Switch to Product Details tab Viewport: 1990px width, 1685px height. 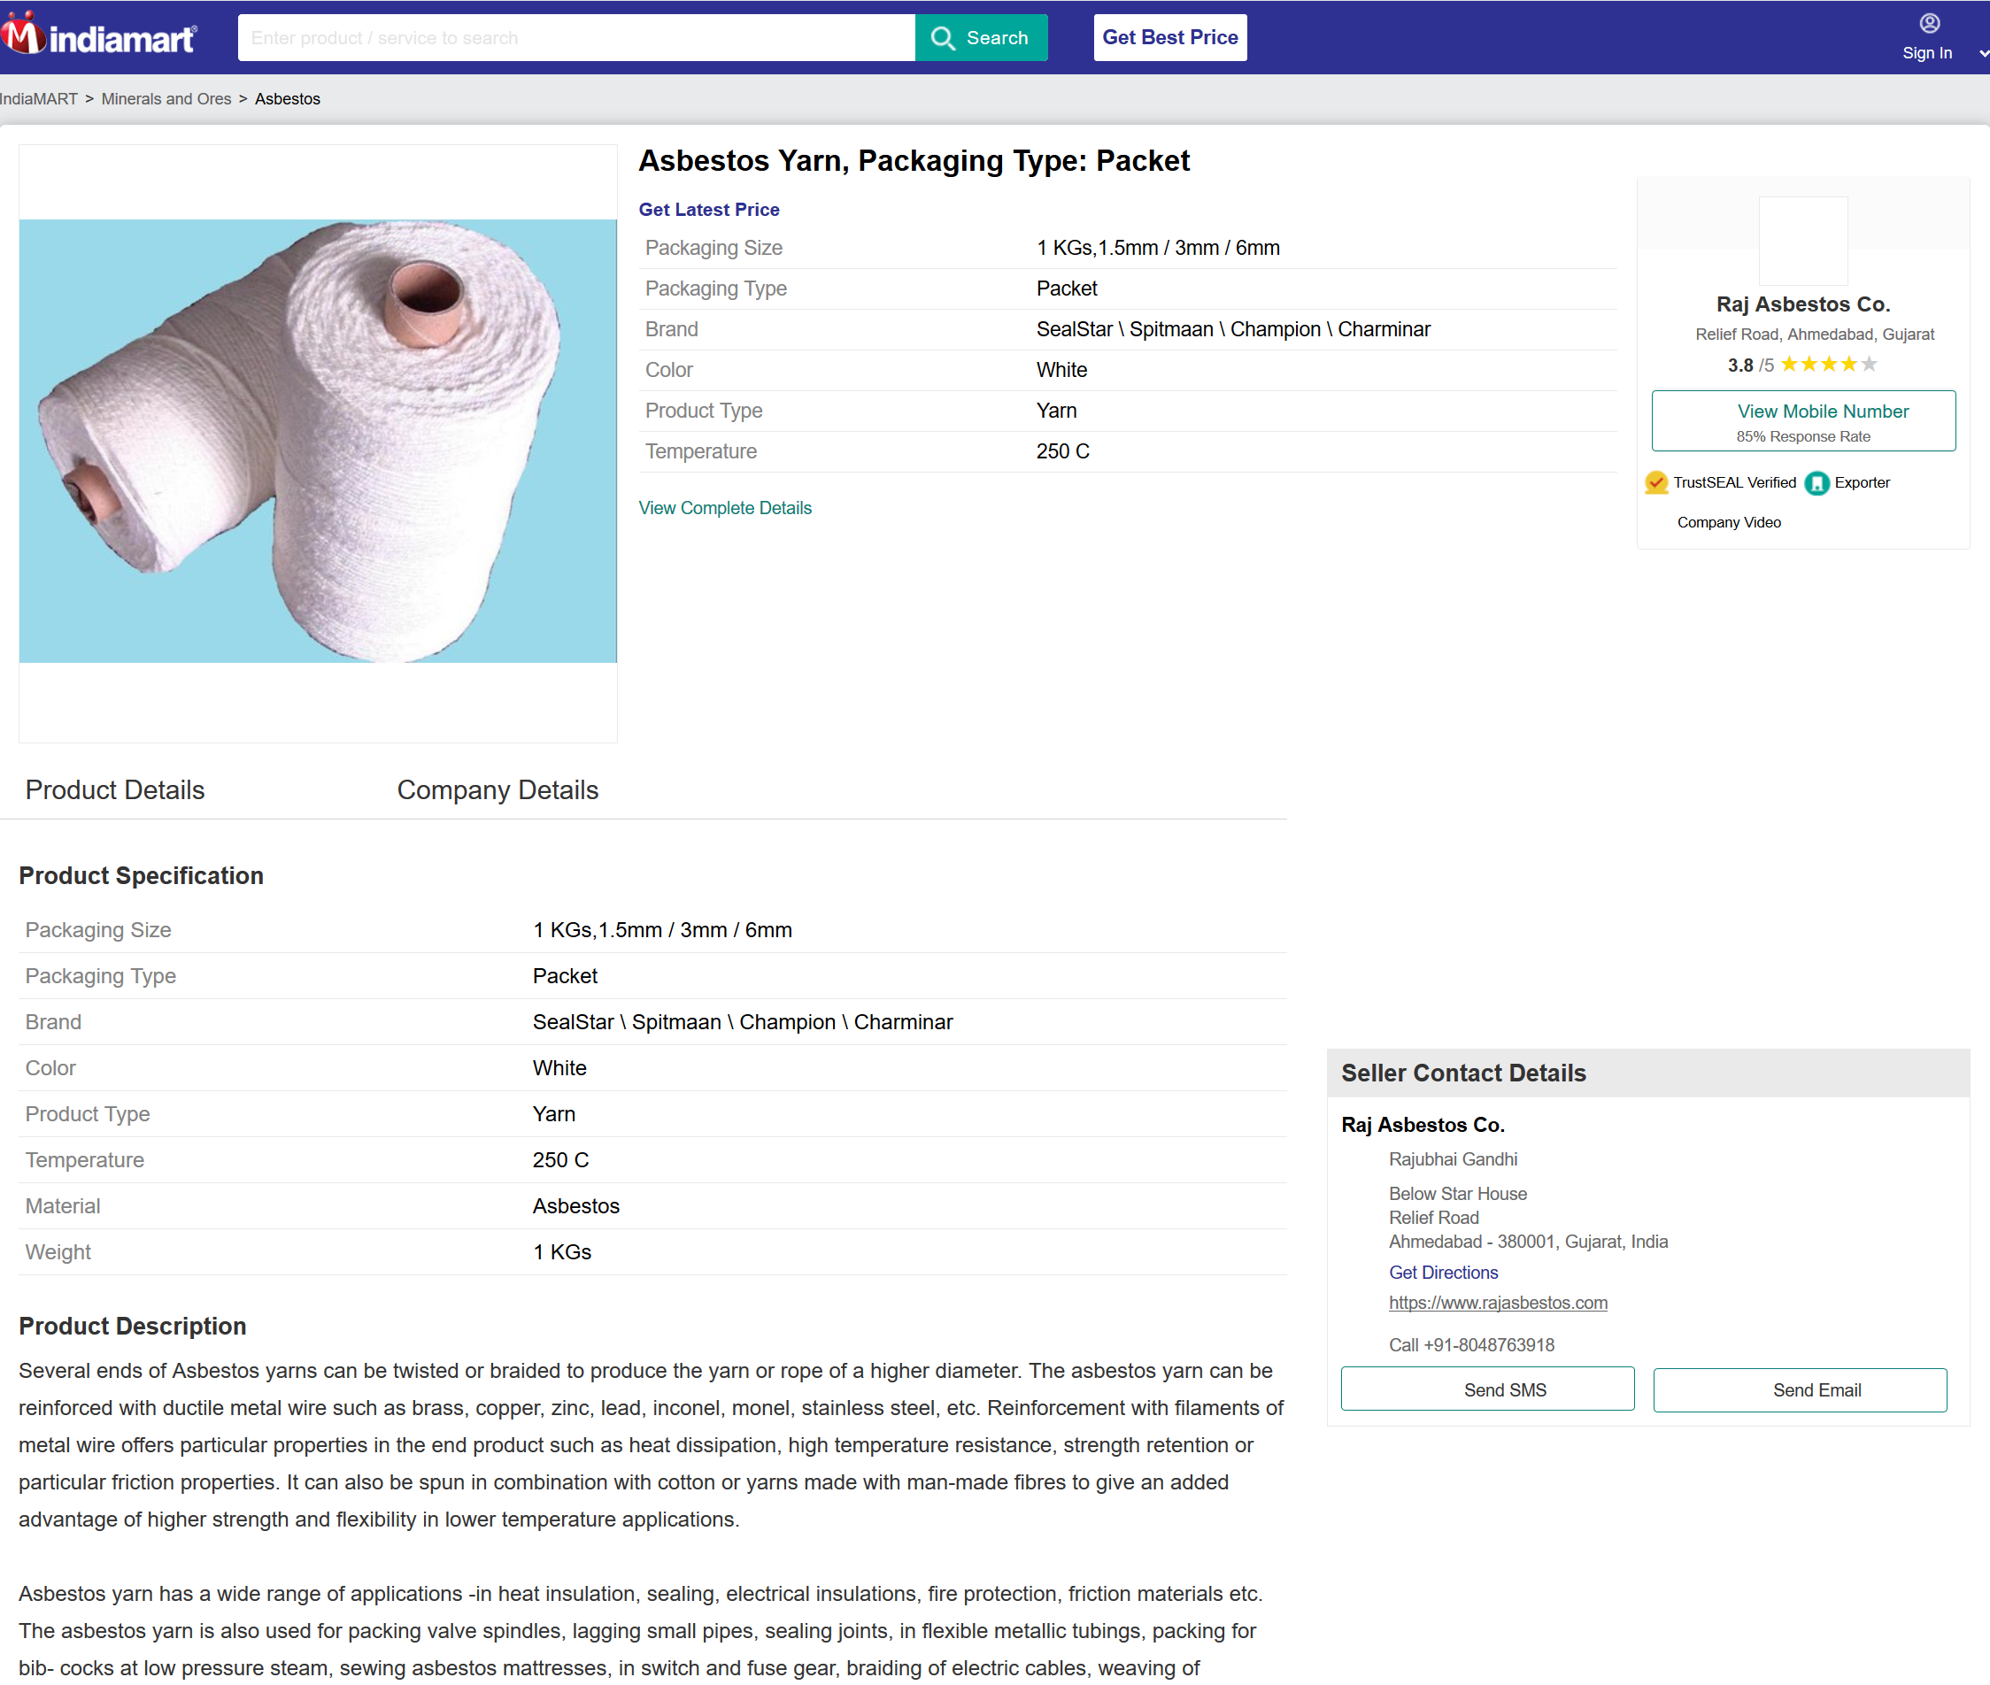tap(115, 790)
